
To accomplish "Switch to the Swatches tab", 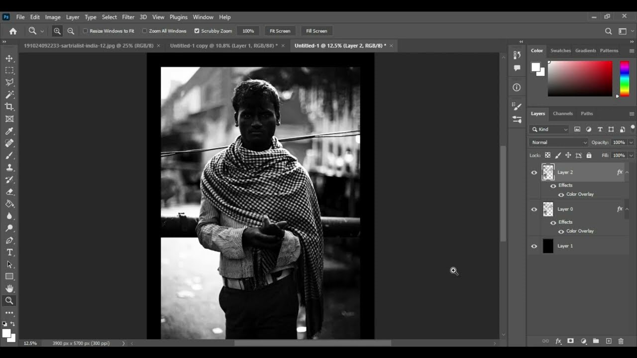I will (560, 51).
